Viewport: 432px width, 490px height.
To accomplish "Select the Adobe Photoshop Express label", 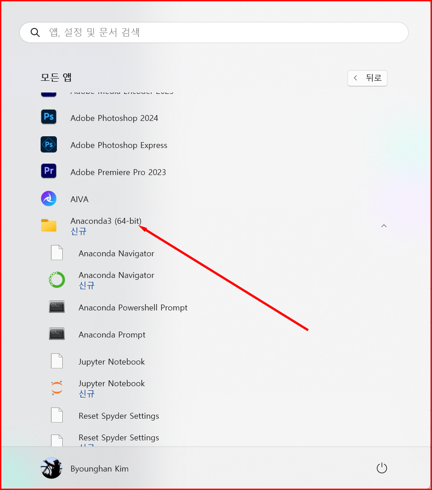I will point(119,145).
